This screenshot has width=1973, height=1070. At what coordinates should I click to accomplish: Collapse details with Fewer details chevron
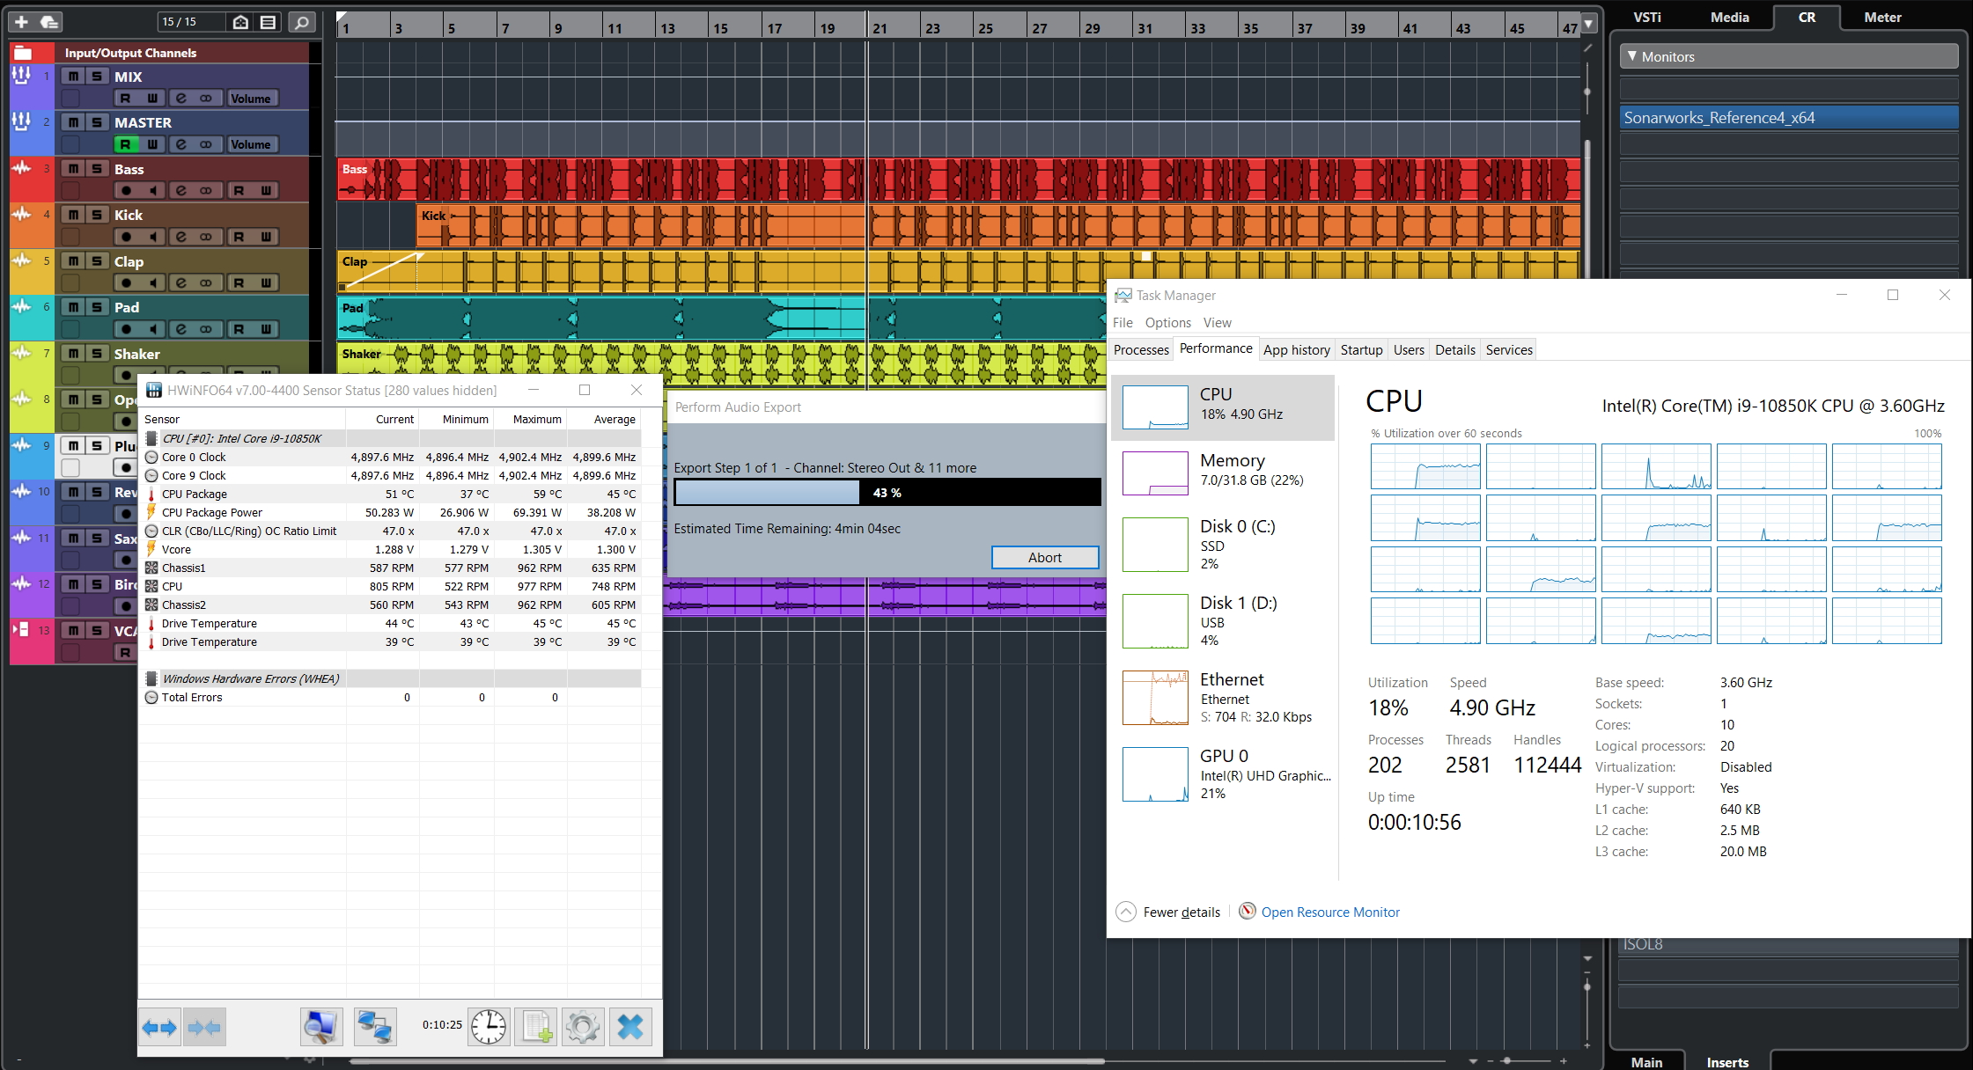pos(1125,912)
